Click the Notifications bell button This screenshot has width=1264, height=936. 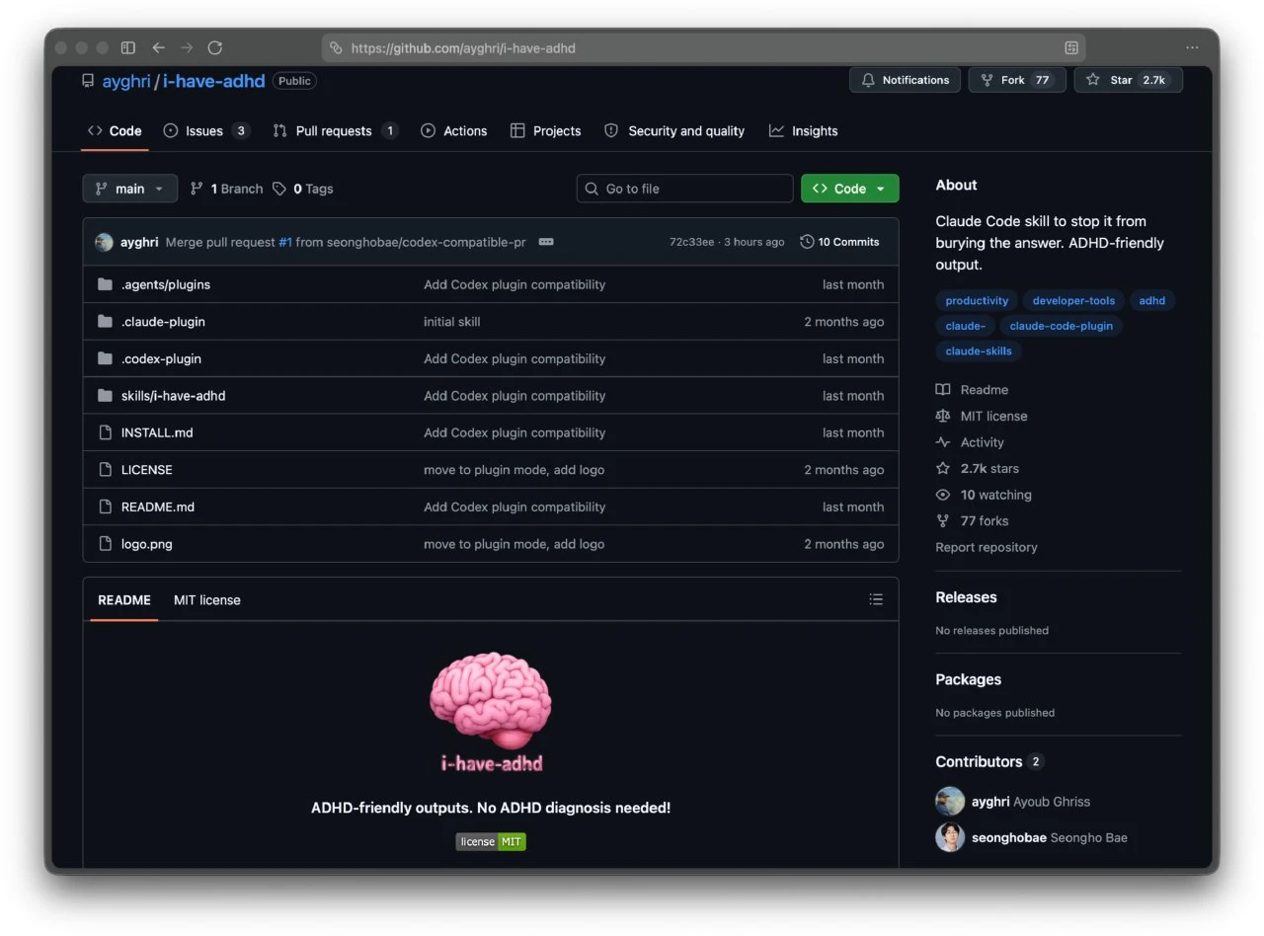pyautogui.click(x=906, y=80)
